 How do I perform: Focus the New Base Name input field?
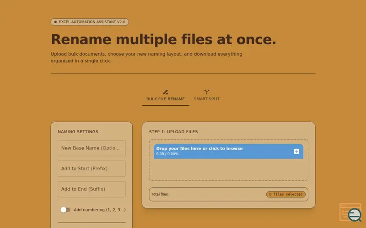point(91,148)
